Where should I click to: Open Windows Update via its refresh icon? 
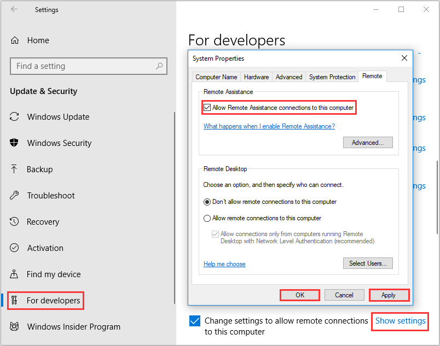(x=15, y=117)
